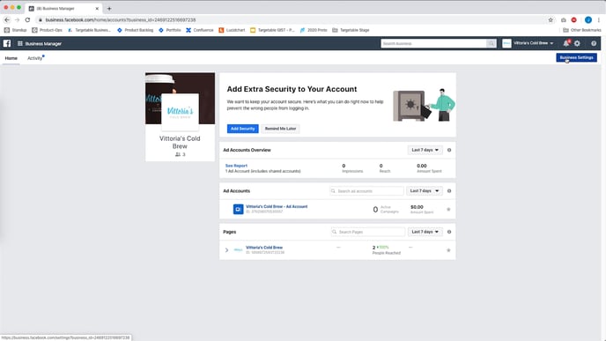
Task: Open the Vittoria's Cold Brew business switcher
Action: pos(528,43)
